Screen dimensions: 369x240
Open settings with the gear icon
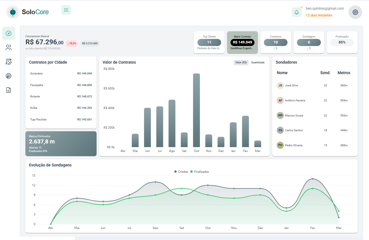(355, 12)
